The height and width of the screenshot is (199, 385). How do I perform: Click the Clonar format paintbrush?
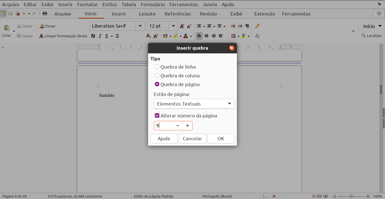pyautogui.click(x=47, y=26)
